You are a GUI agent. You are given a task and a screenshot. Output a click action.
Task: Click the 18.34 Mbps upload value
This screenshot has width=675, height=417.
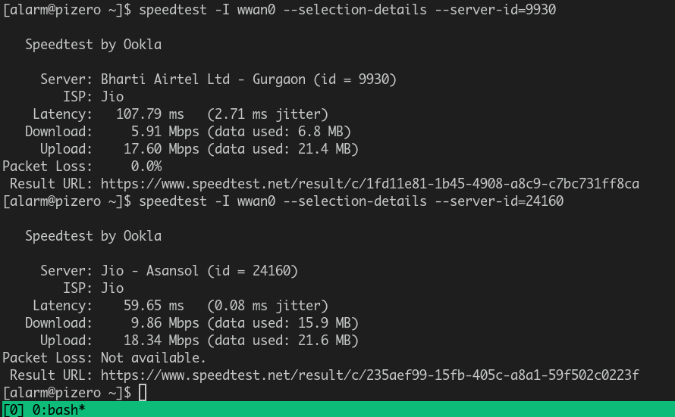[x=162, y=341]
